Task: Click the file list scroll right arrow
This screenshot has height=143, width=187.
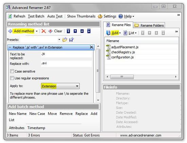Action: (x=176, y=77)
